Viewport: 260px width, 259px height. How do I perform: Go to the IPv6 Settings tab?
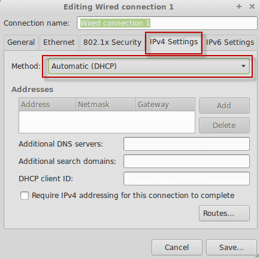230,42
